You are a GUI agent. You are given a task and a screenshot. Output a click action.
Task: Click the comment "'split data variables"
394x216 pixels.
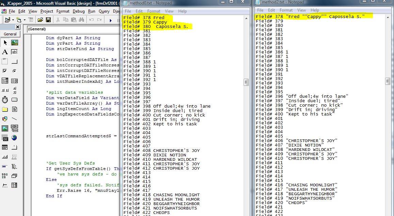(x=75, y=92)
